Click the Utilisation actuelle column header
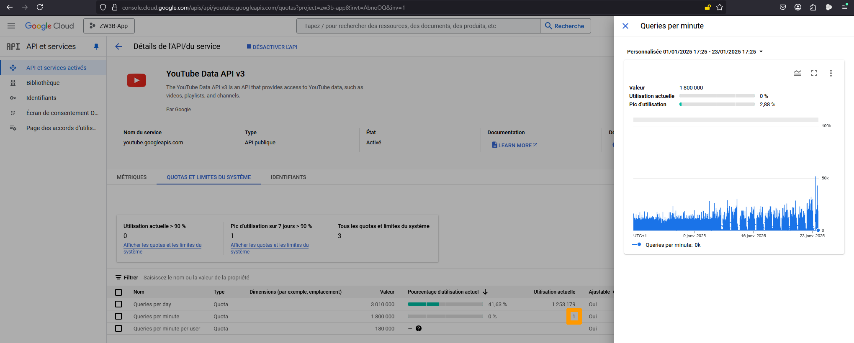This screenshot has height=343, width=854. point(554,292)
